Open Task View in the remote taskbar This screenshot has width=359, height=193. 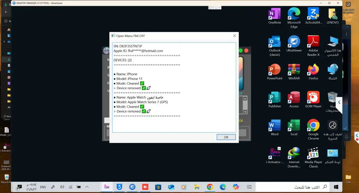pyautogui.click(x=249, y=187)
